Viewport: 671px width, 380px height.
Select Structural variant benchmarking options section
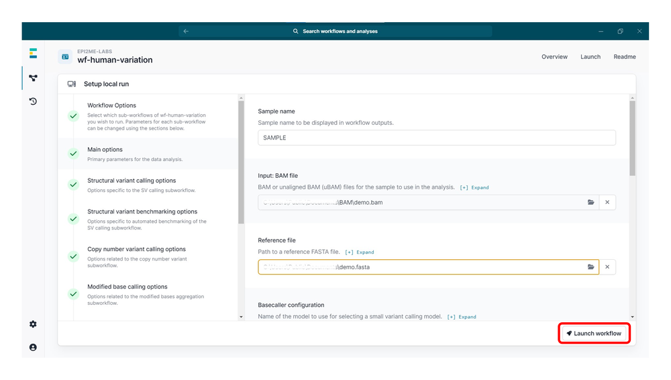pos(148,219)
